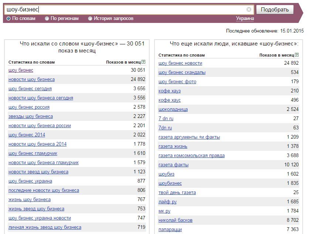Screen dimensions: 313x234
Task: Open 'шоу бизнес украина новости' link
Action: click(40, 218)
